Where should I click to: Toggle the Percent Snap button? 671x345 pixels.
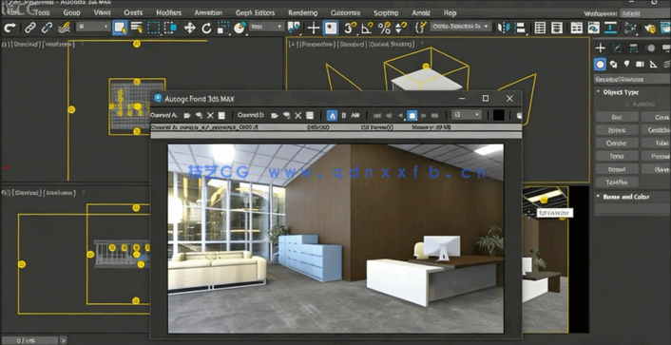(384, 28)
